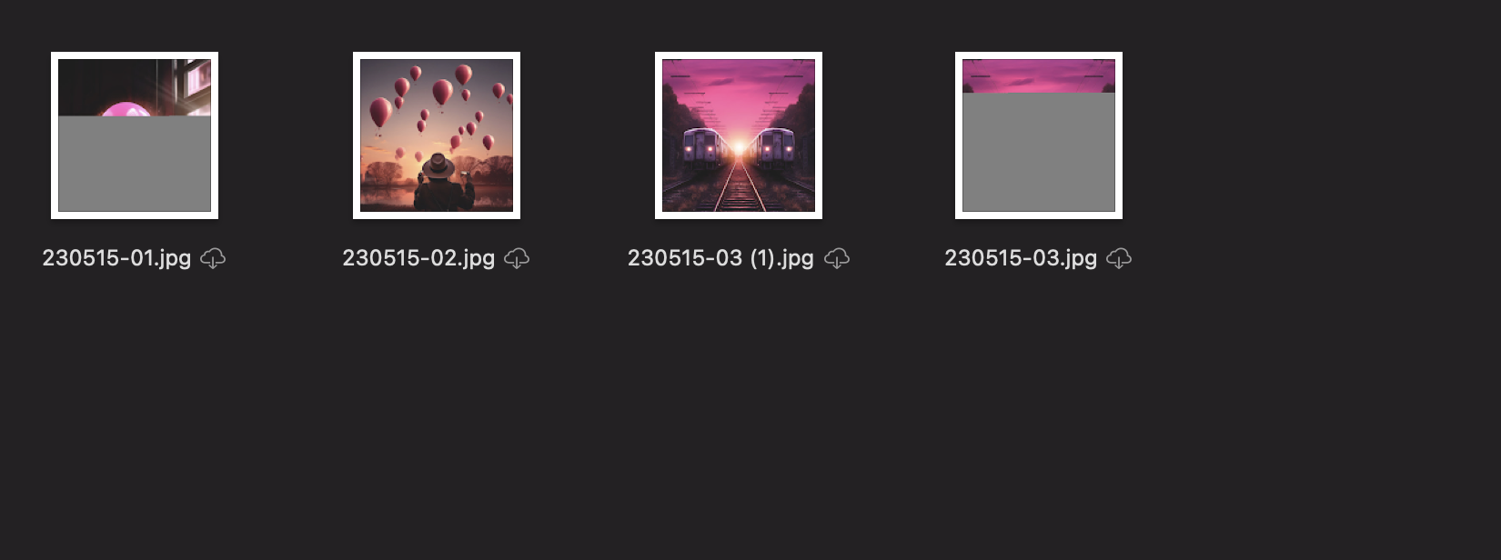Download 230515-03 (1).jpg from iCloud
The width and height of the screenshot is (1501, 560).
coord(837,258)
